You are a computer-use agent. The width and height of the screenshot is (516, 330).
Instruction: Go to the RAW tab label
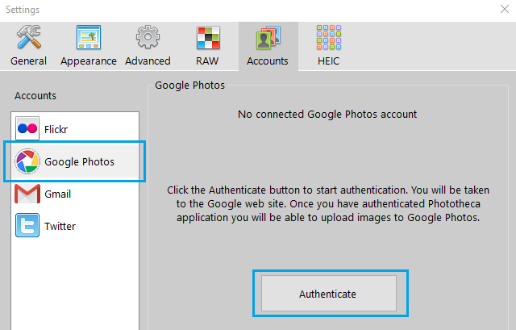[207, 61]
